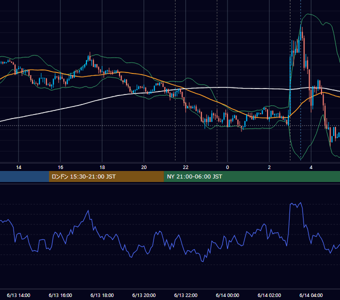Viewport: 340px width, 300px height.
Task: Click the 6/14 00:00 time label
Action: [x=227, y=295]
